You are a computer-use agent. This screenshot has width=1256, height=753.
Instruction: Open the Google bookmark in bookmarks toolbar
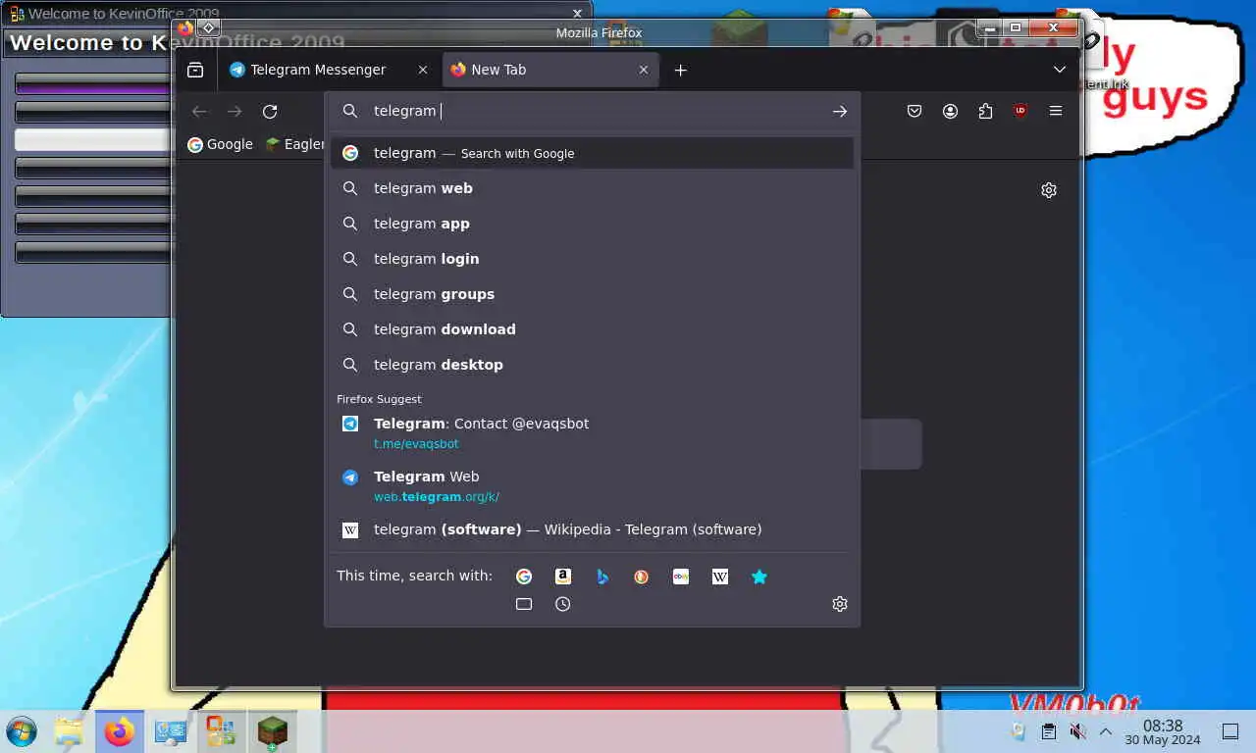pyautogui.click(x=220, y=144)
